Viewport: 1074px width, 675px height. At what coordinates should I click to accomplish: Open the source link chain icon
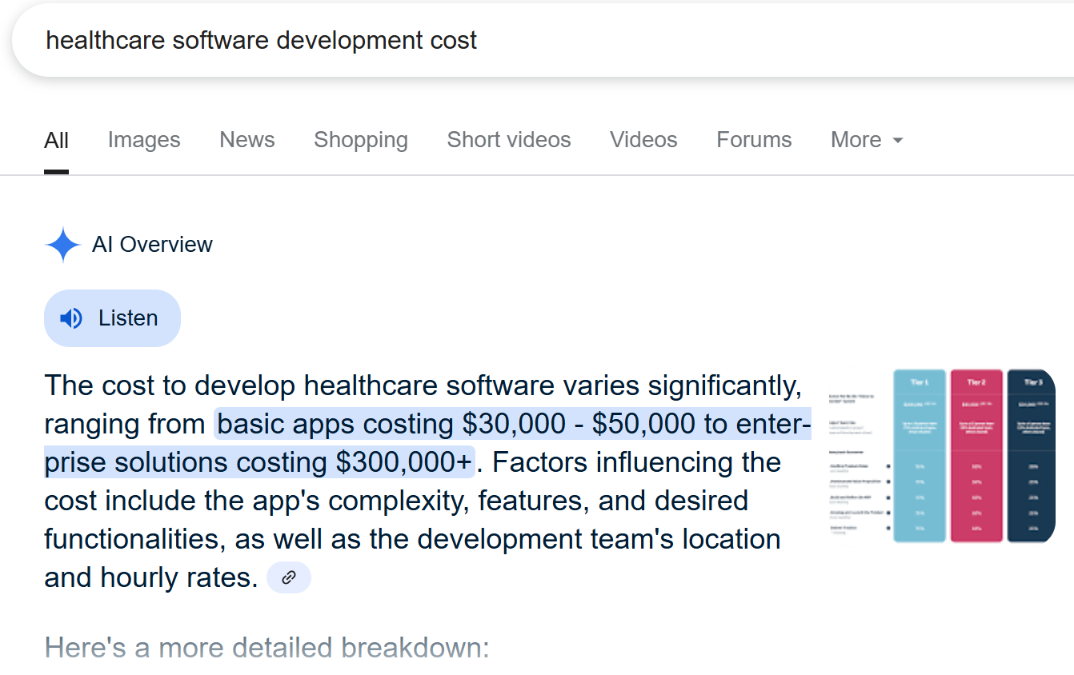coord(289,577)
